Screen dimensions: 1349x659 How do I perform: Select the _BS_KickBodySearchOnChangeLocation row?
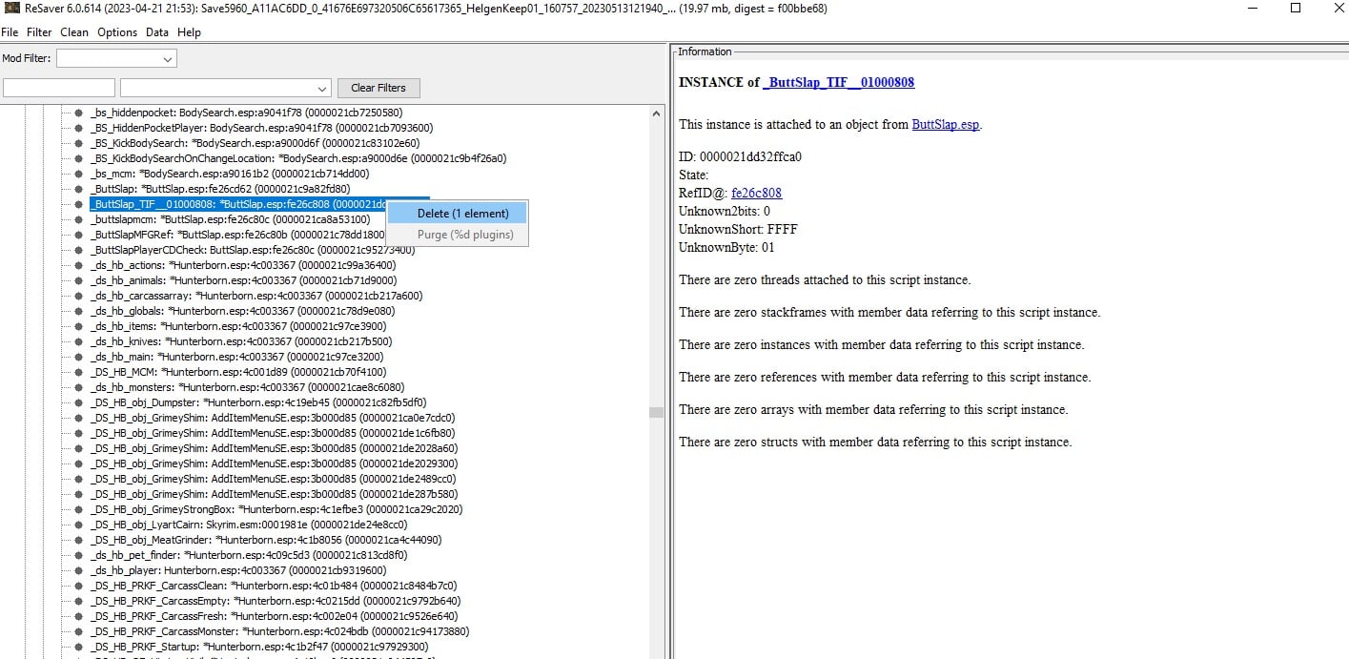pos(298,158)
